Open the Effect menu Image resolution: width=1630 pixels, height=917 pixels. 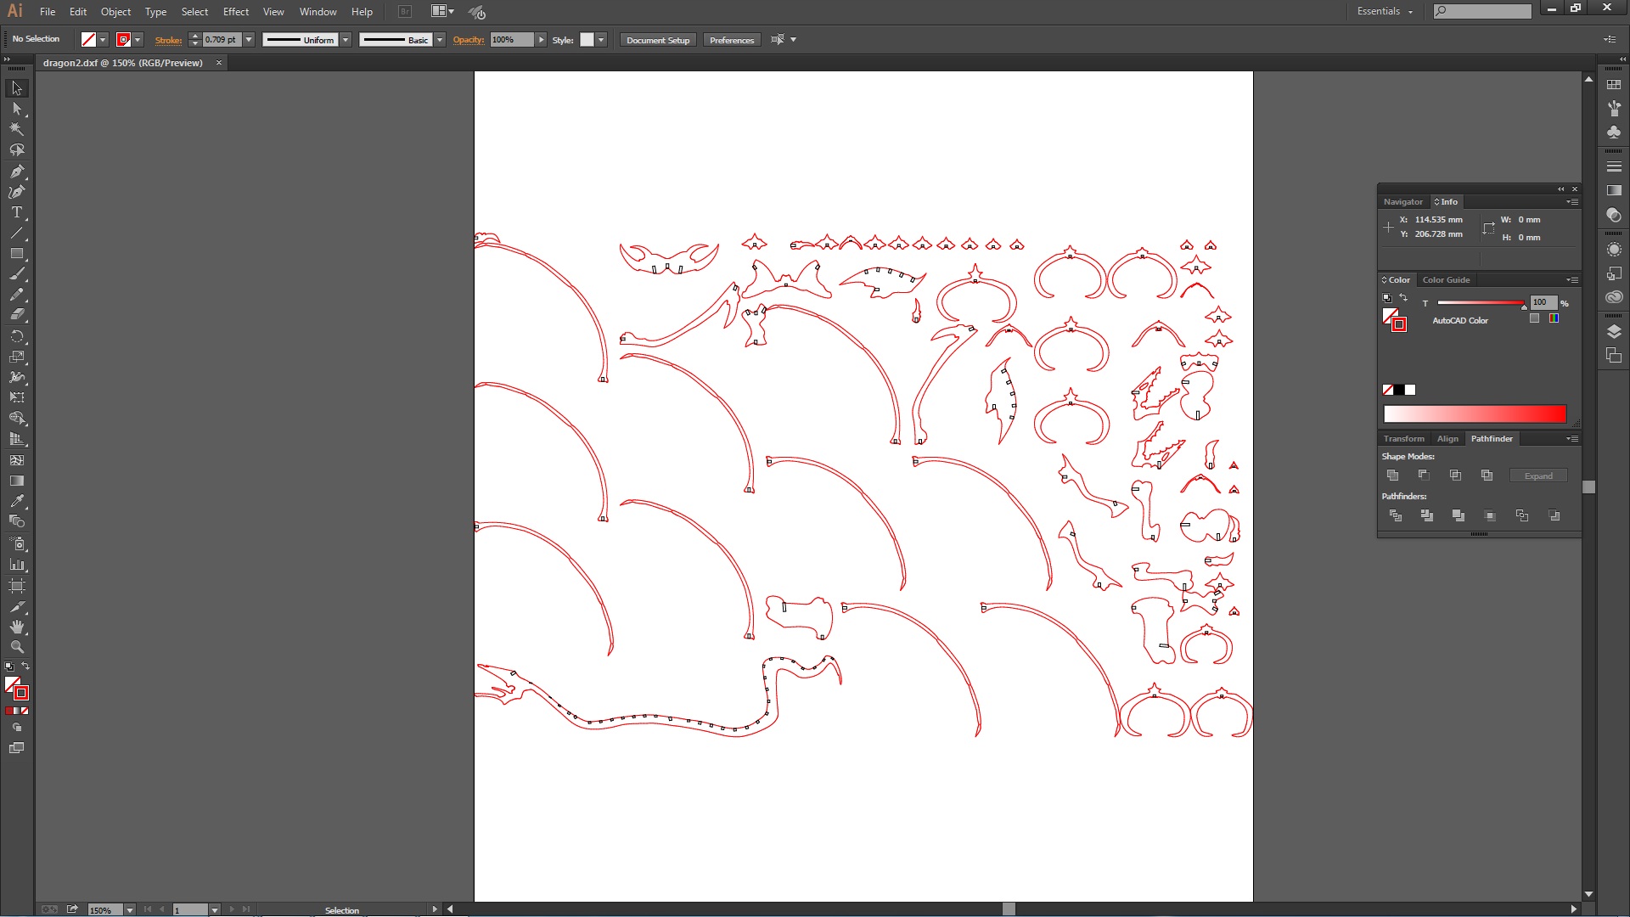[235, 12]
